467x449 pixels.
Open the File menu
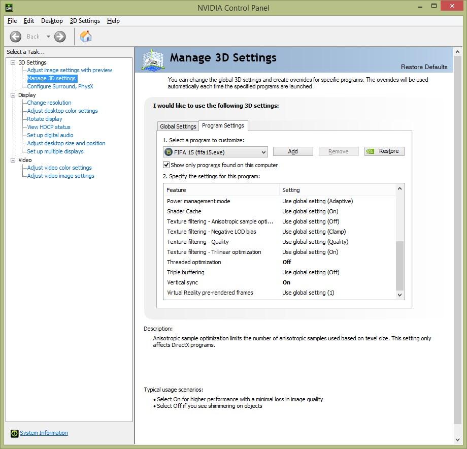12,21
